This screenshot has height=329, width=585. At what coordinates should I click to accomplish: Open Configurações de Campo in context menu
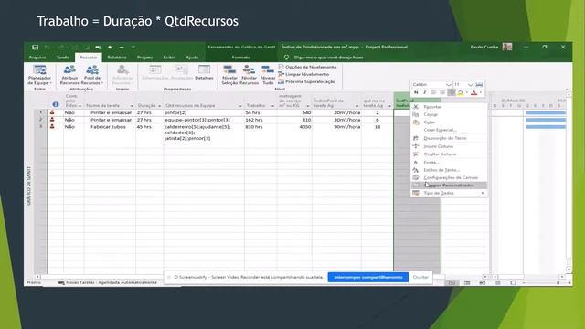point(449,177)
